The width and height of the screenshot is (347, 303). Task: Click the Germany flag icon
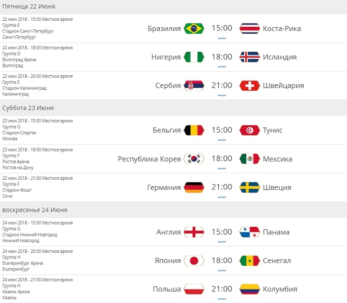click(x=193, y=187)
